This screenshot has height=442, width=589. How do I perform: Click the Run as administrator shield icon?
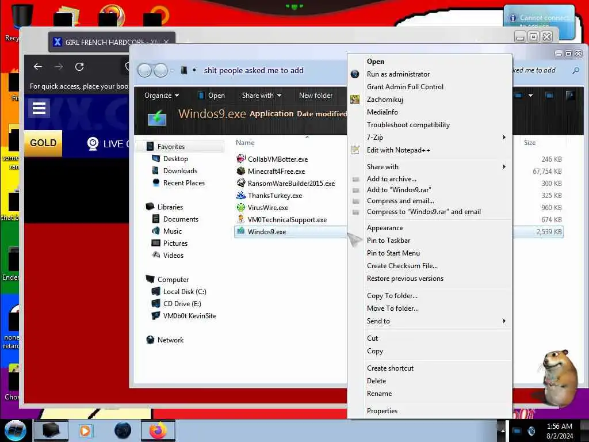(354, 74)
